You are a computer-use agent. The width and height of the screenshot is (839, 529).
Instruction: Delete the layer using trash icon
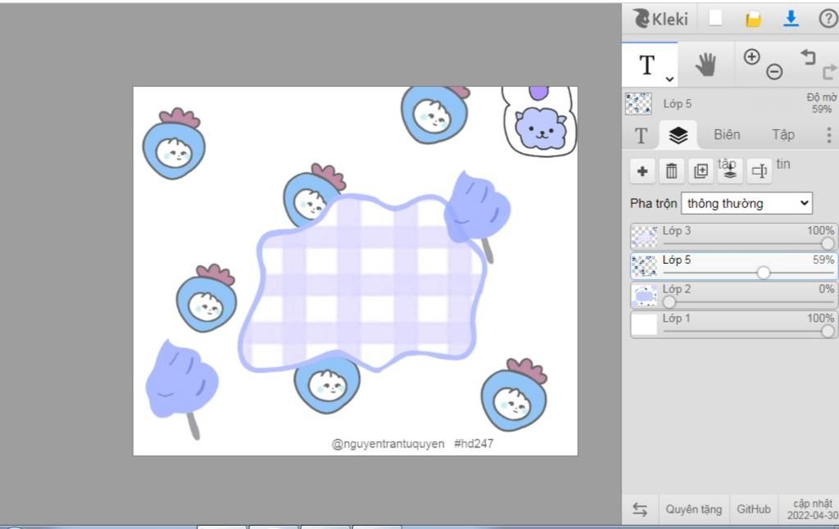click(x=672, y=171)
